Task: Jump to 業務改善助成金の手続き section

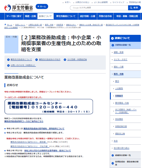Action: tap(50, 59)
